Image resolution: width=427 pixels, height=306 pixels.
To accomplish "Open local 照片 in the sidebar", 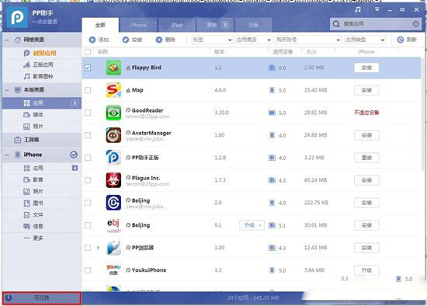I will pos(42,127).
